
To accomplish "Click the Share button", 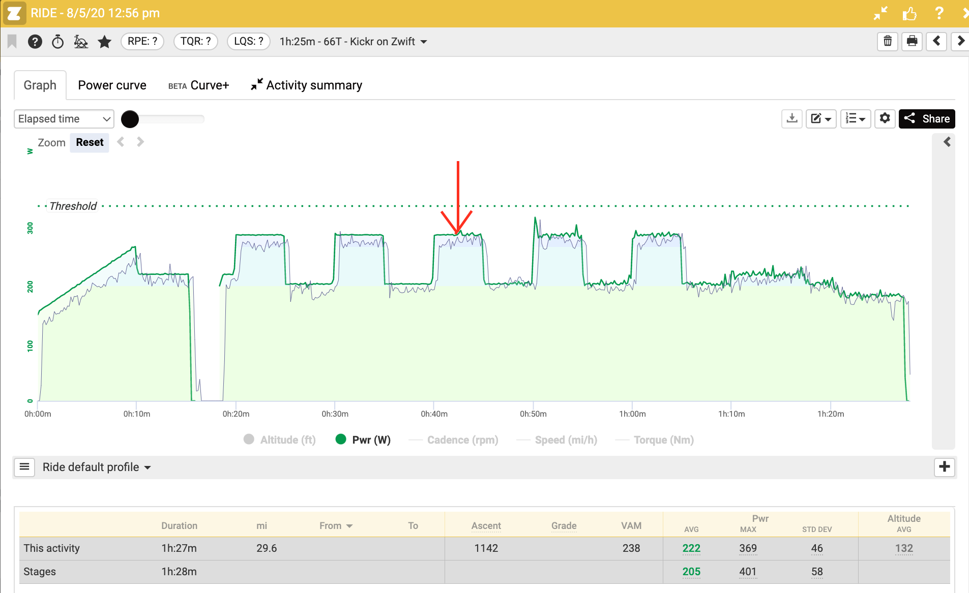I will pyautogui.click(x=927, y=119).
